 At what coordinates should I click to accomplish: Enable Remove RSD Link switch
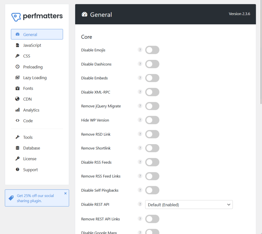pyautogui.click(x=152, y=134)
